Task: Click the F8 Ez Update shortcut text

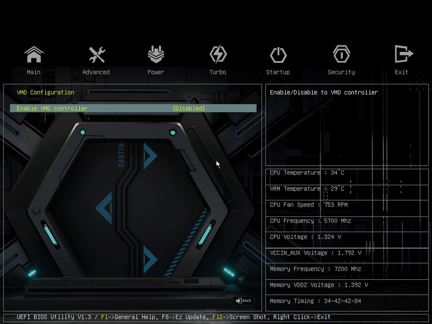Action: [185, 317]
